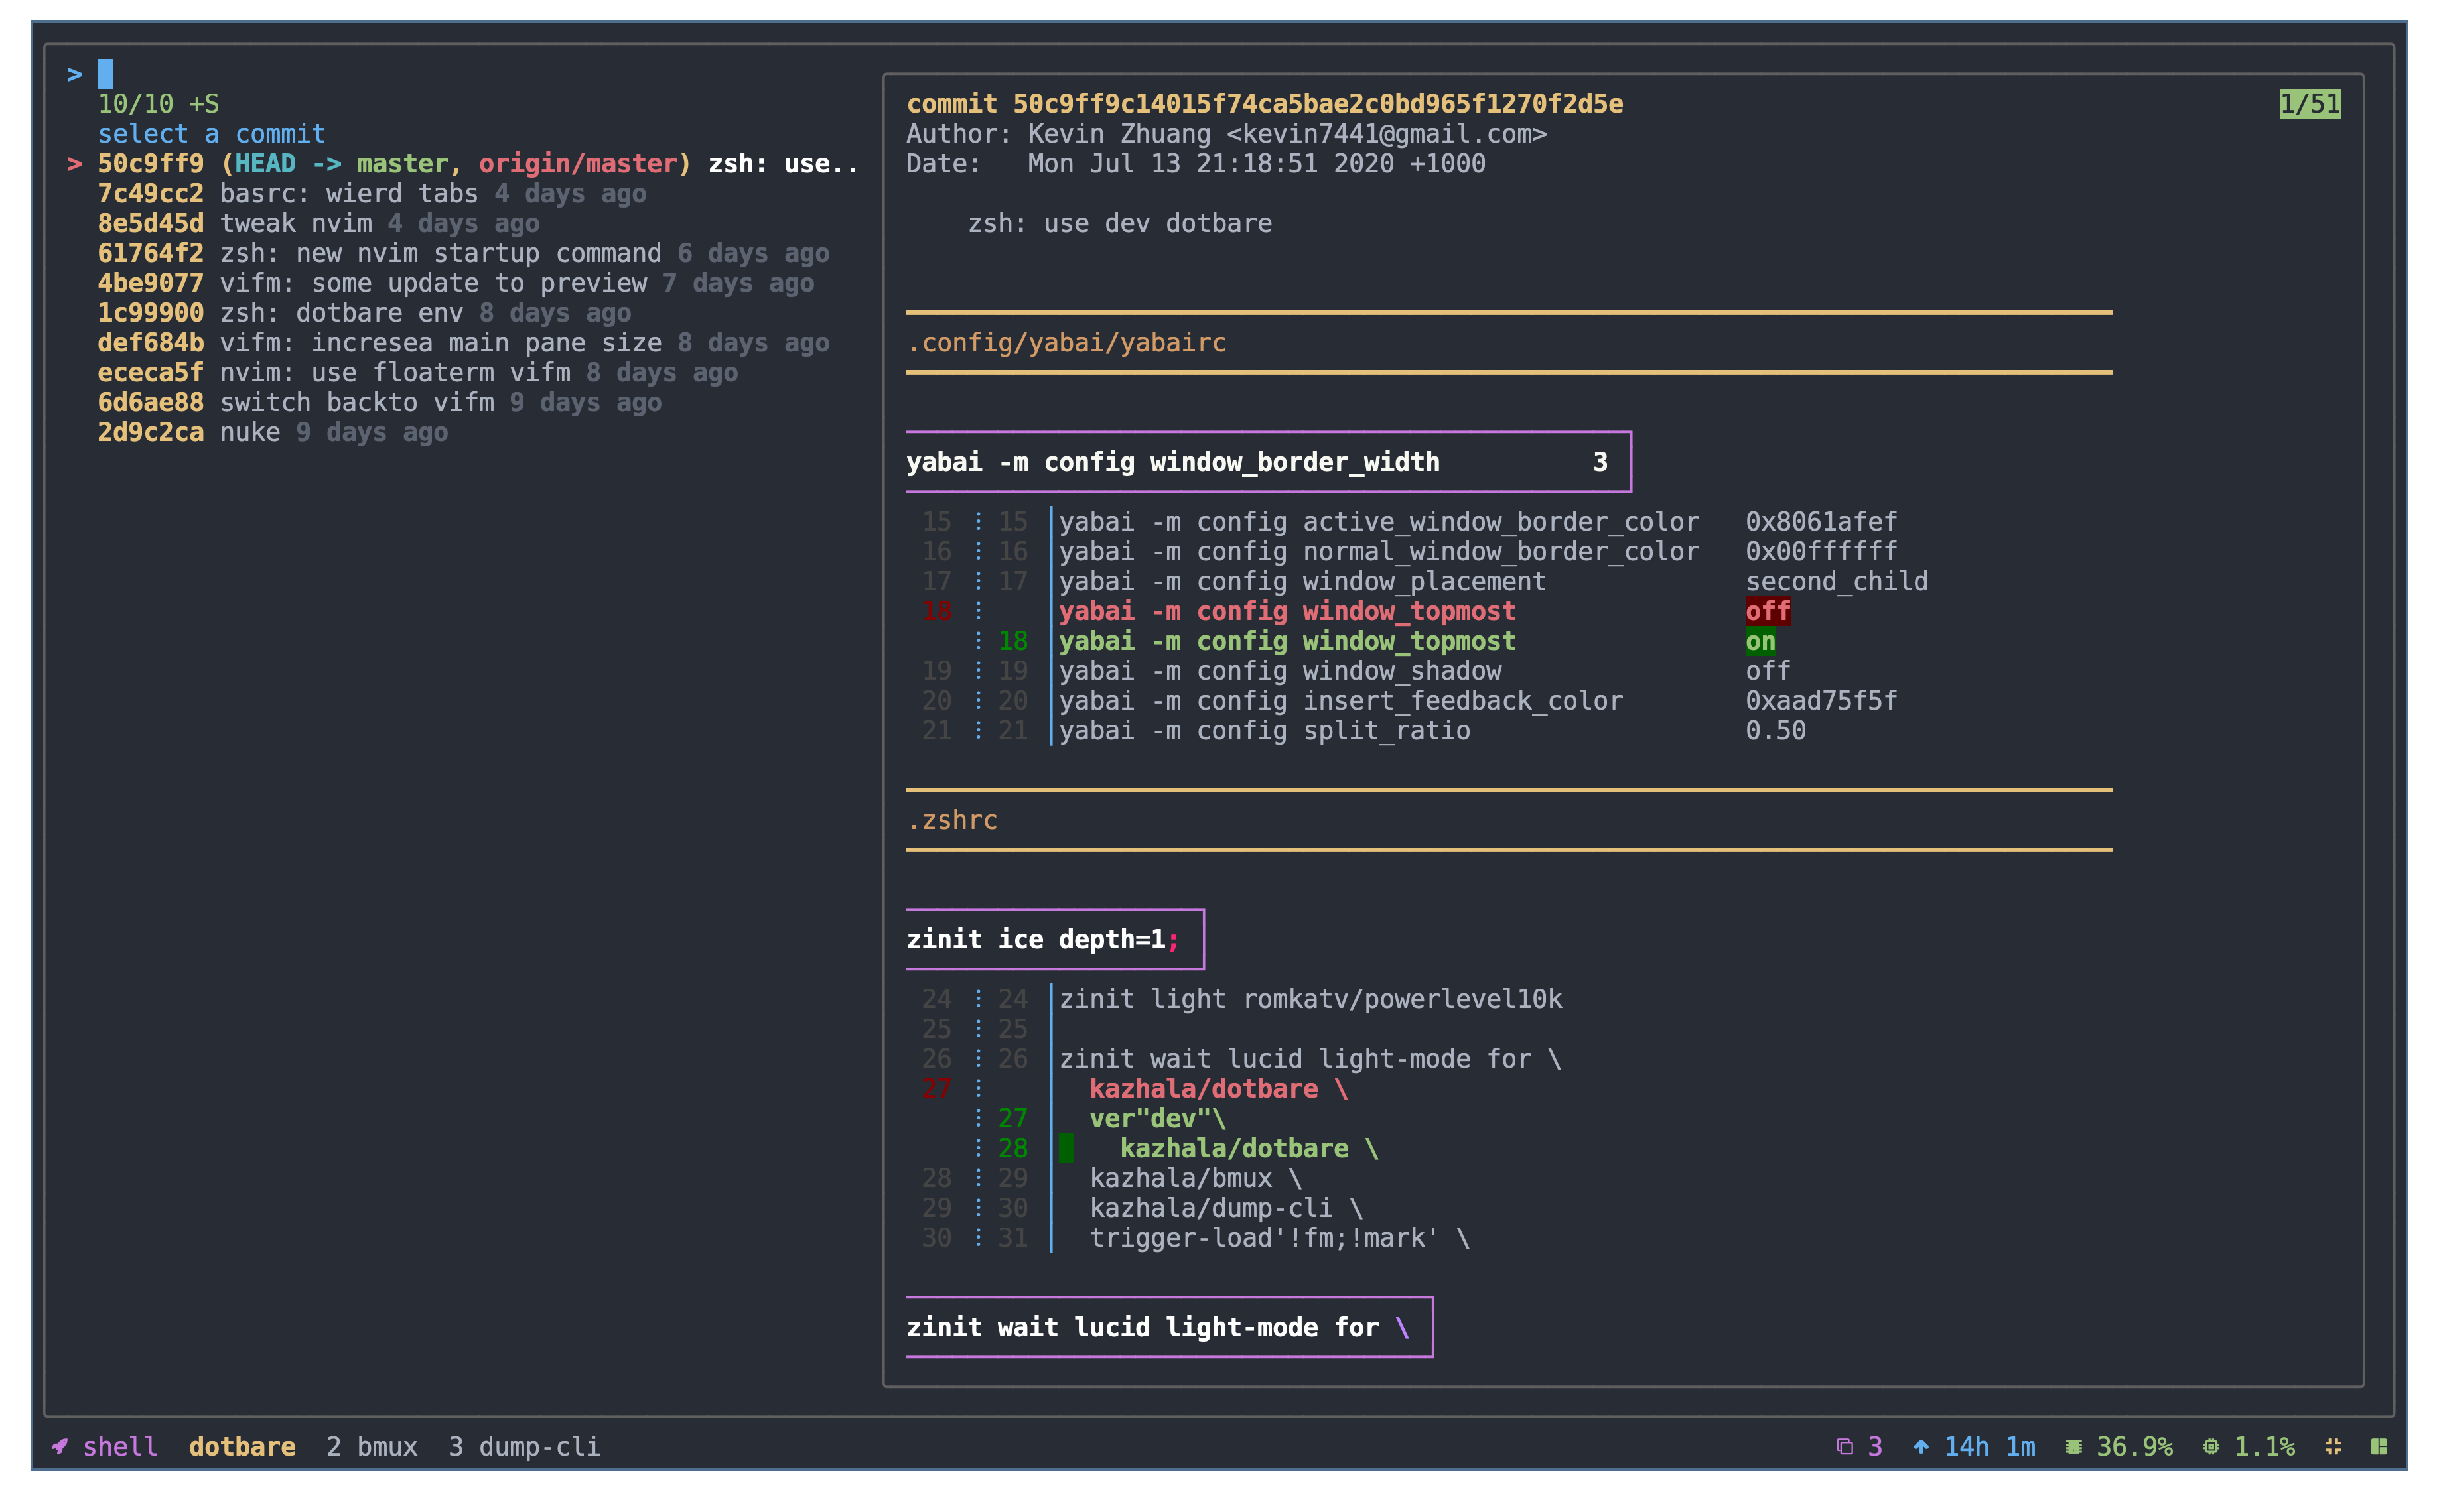Screen dimensions: 2439x1512
Task: Click the memory chip usage icon
Action: click(2073, 1446)
